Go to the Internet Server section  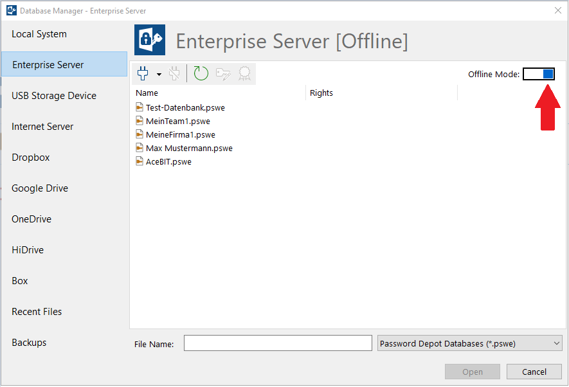42,126
